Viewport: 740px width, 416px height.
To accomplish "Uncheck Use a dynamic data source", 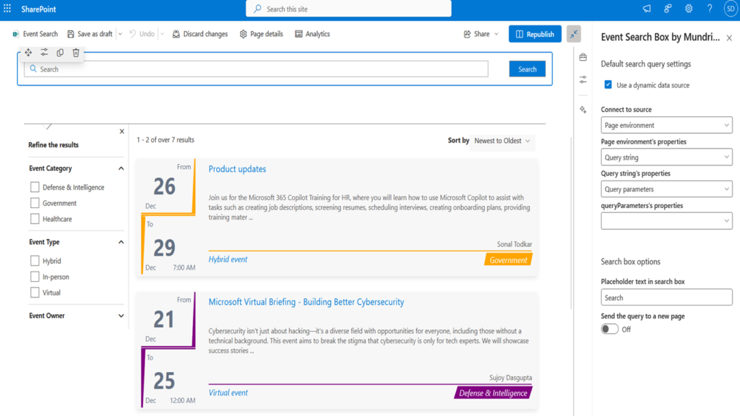I will [x=608, y=85].
